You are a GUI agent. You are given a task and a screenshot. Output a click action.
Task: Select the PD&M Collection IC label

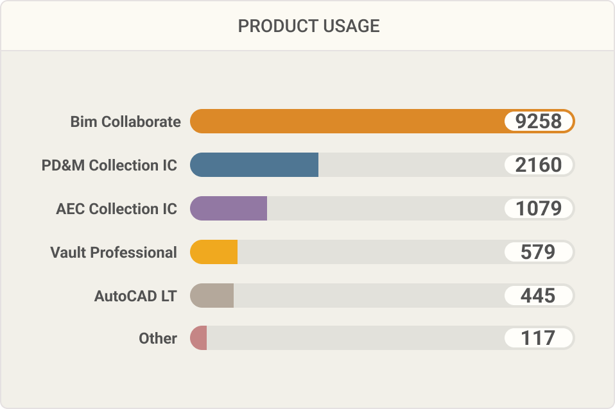coord(109,165)
